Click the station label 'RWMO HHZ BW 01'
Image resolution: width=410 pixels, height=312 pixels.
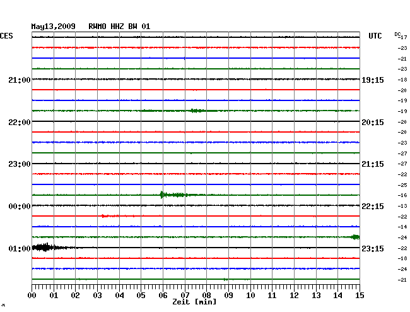pyautogui.click(x=119, y=27)
